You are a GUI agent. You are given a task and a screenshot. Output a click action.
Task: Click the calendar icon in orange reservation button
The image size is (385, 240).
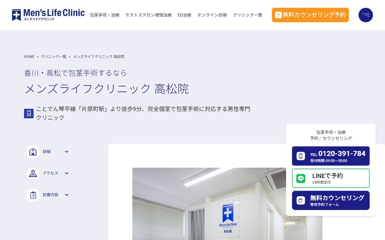278,15
